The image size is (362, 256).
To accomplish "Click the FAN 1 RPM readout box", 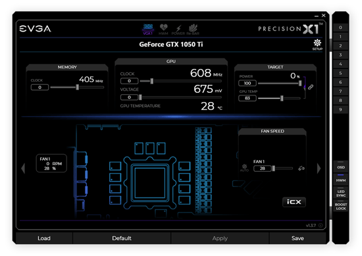I will click(51, 163).
